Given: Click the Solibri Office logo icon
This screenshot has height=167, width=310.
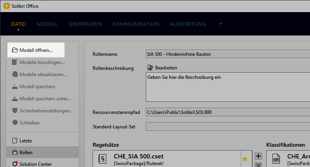Looking at the screenshot, I should [7, 6].
